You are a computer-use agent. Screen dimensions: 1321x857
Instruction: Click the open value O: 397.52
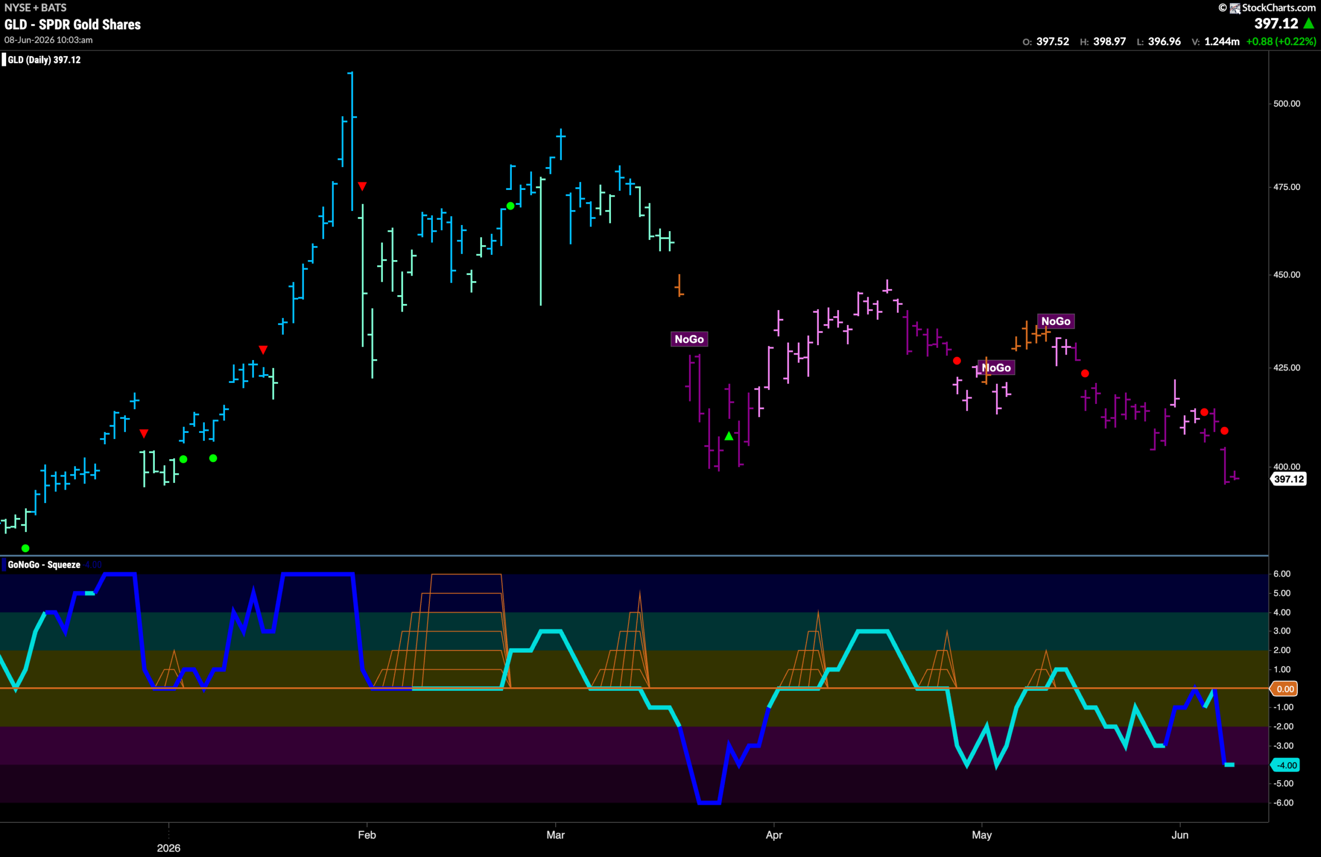pyautogui.click(x=1045, y=42)
